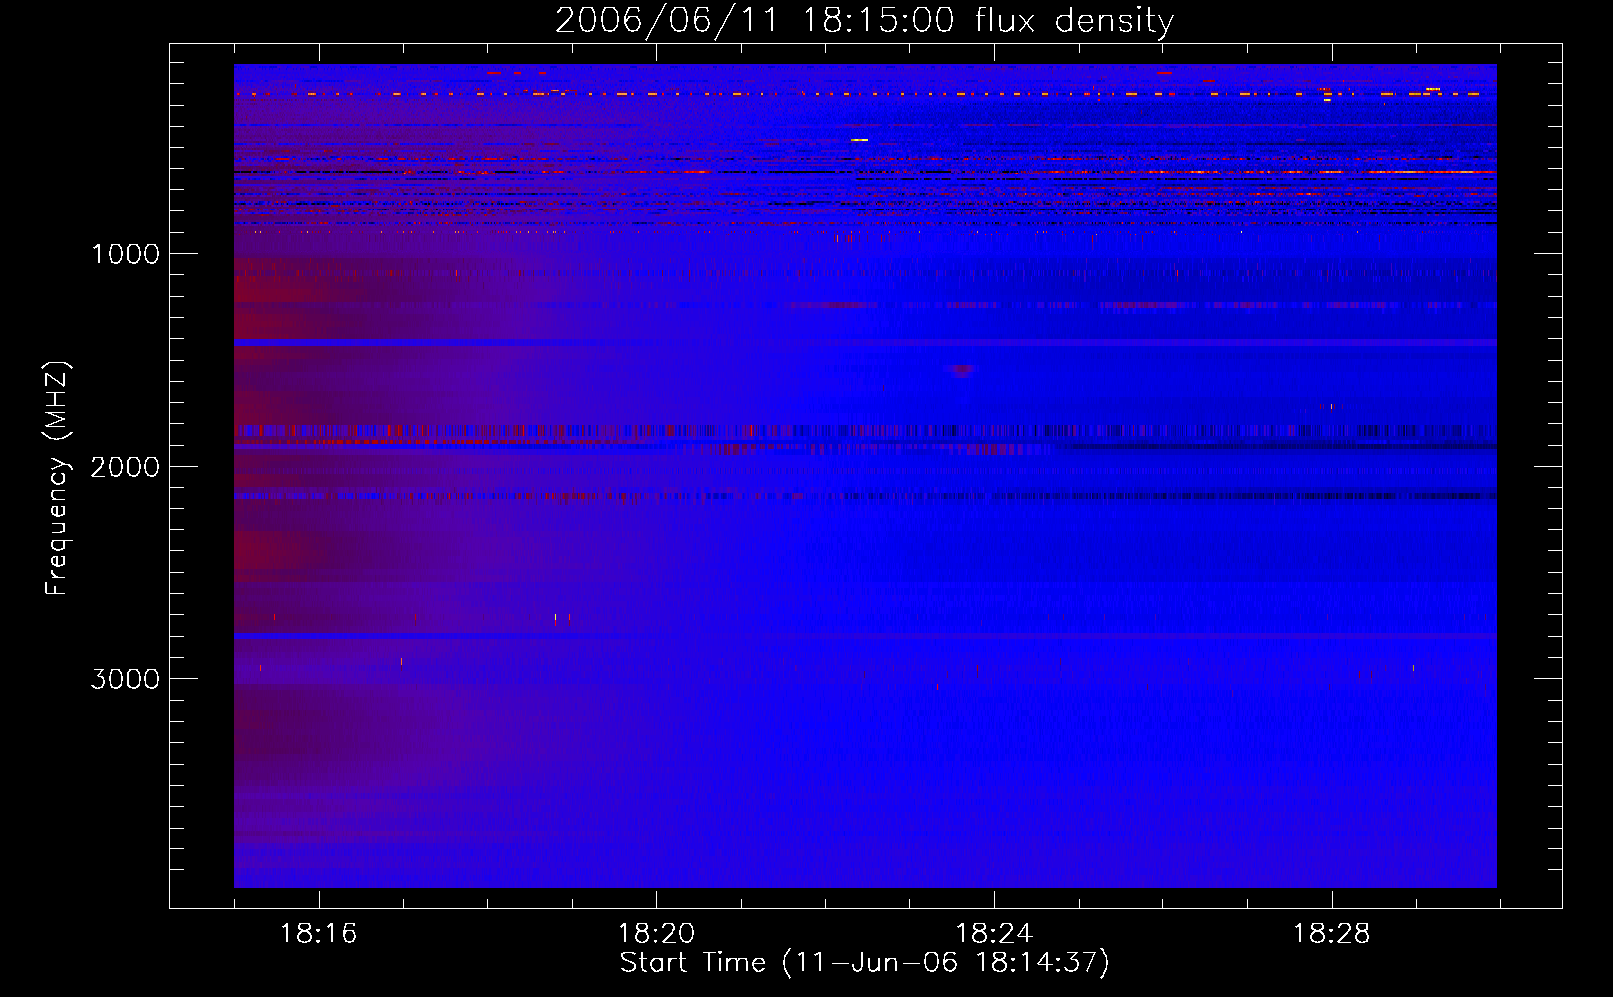The width and height of the screenshot is (1613, 997).
Task: Click the 'Frequency (MHZ)' axis label
Action: [x=57, y=479]
